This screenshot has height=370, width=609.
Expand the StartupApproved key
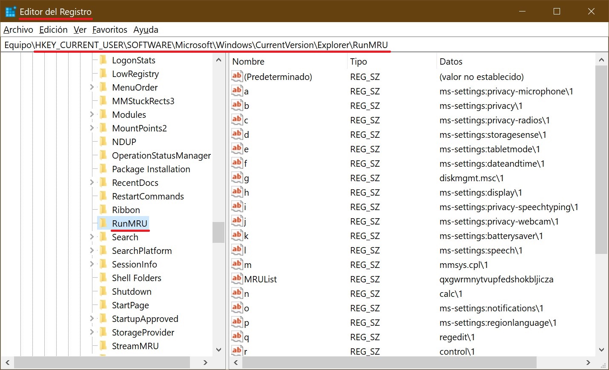pos(92,319)
